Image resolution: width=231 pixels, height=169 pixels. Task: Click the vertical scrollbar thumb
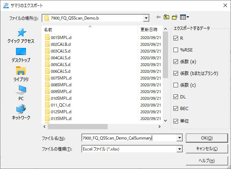(x=166, y=55)
